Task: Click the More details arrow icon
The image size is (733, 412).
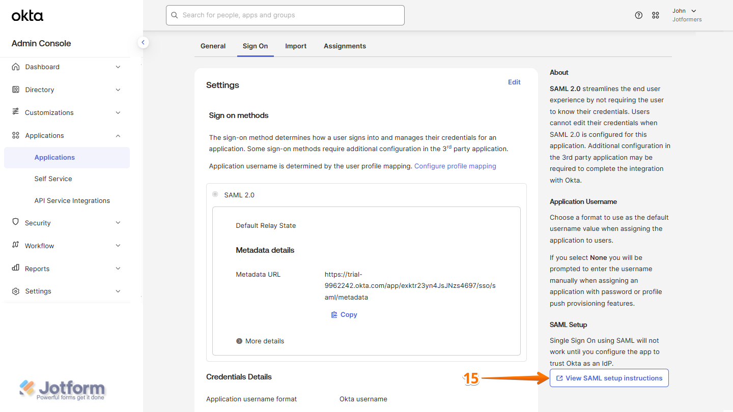Action: 239,341
